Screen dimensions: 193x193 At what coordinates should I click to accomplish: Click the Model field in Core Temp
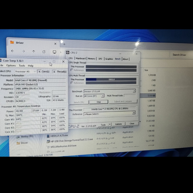(x=40, y=80)
